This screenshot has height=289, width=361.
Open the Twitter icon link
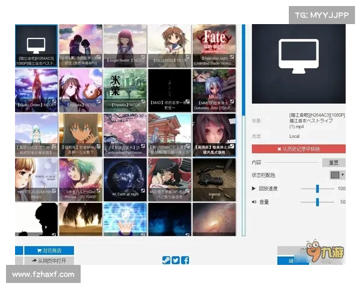(x=175, y=260)
